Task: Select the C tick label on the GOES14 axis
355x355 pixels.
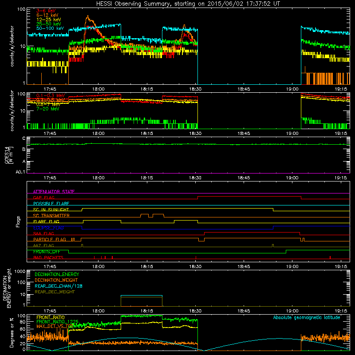Action: click(x=24, y=138)
